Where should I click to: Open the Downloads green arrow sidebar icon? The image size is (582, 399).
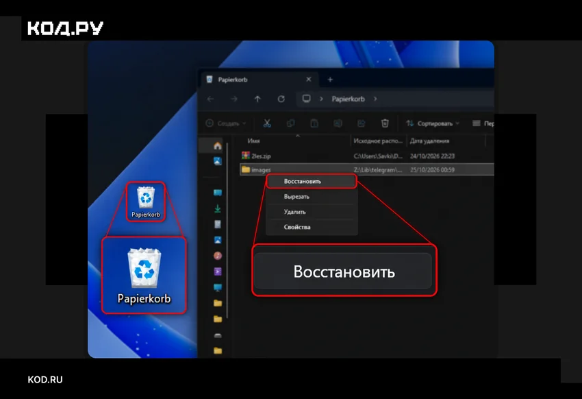pos(218,208)
